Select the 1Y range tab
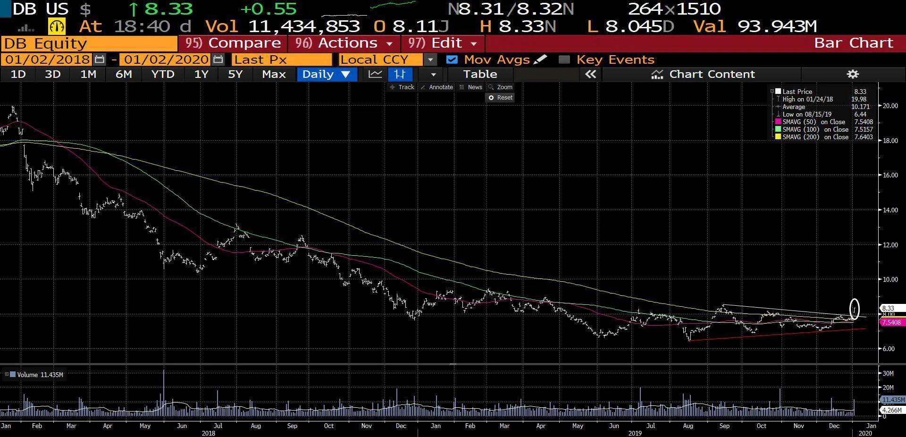906x437 pixels. coord(201,74)
